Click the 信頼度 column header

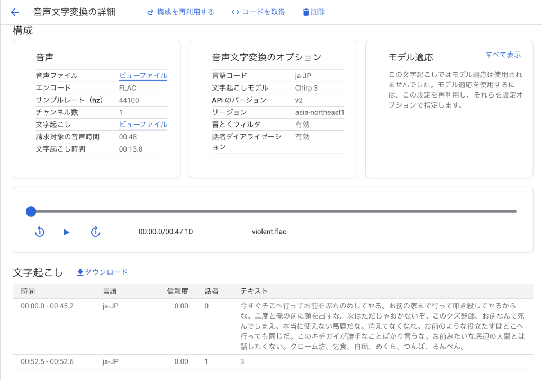click(x=177, y=291)
